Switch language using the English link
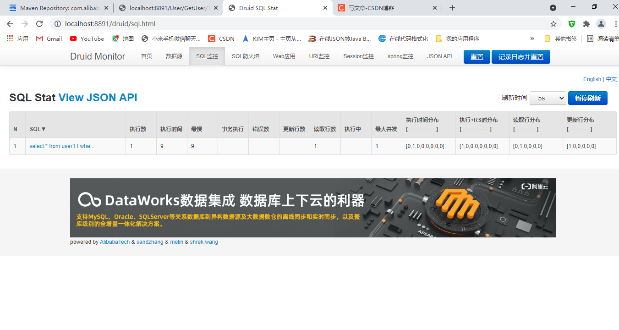 (x=592, y=79)
